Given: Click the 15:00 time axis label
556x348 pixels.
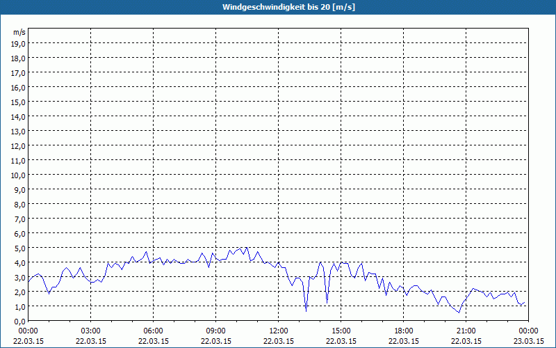Looking at the screenshot, I should [x=341, y=331].
